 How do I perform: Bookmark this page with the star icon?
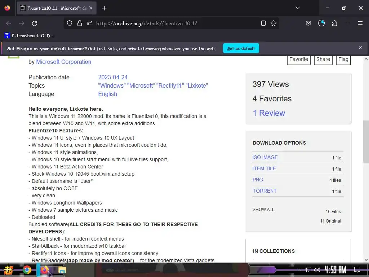tap(274, 23)
